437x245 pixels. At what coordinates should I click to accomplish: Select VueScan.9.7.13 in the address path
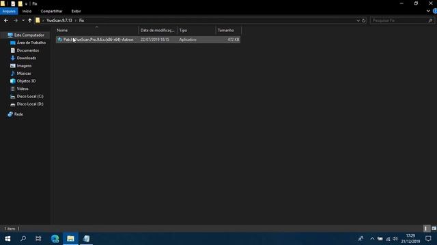59,20
